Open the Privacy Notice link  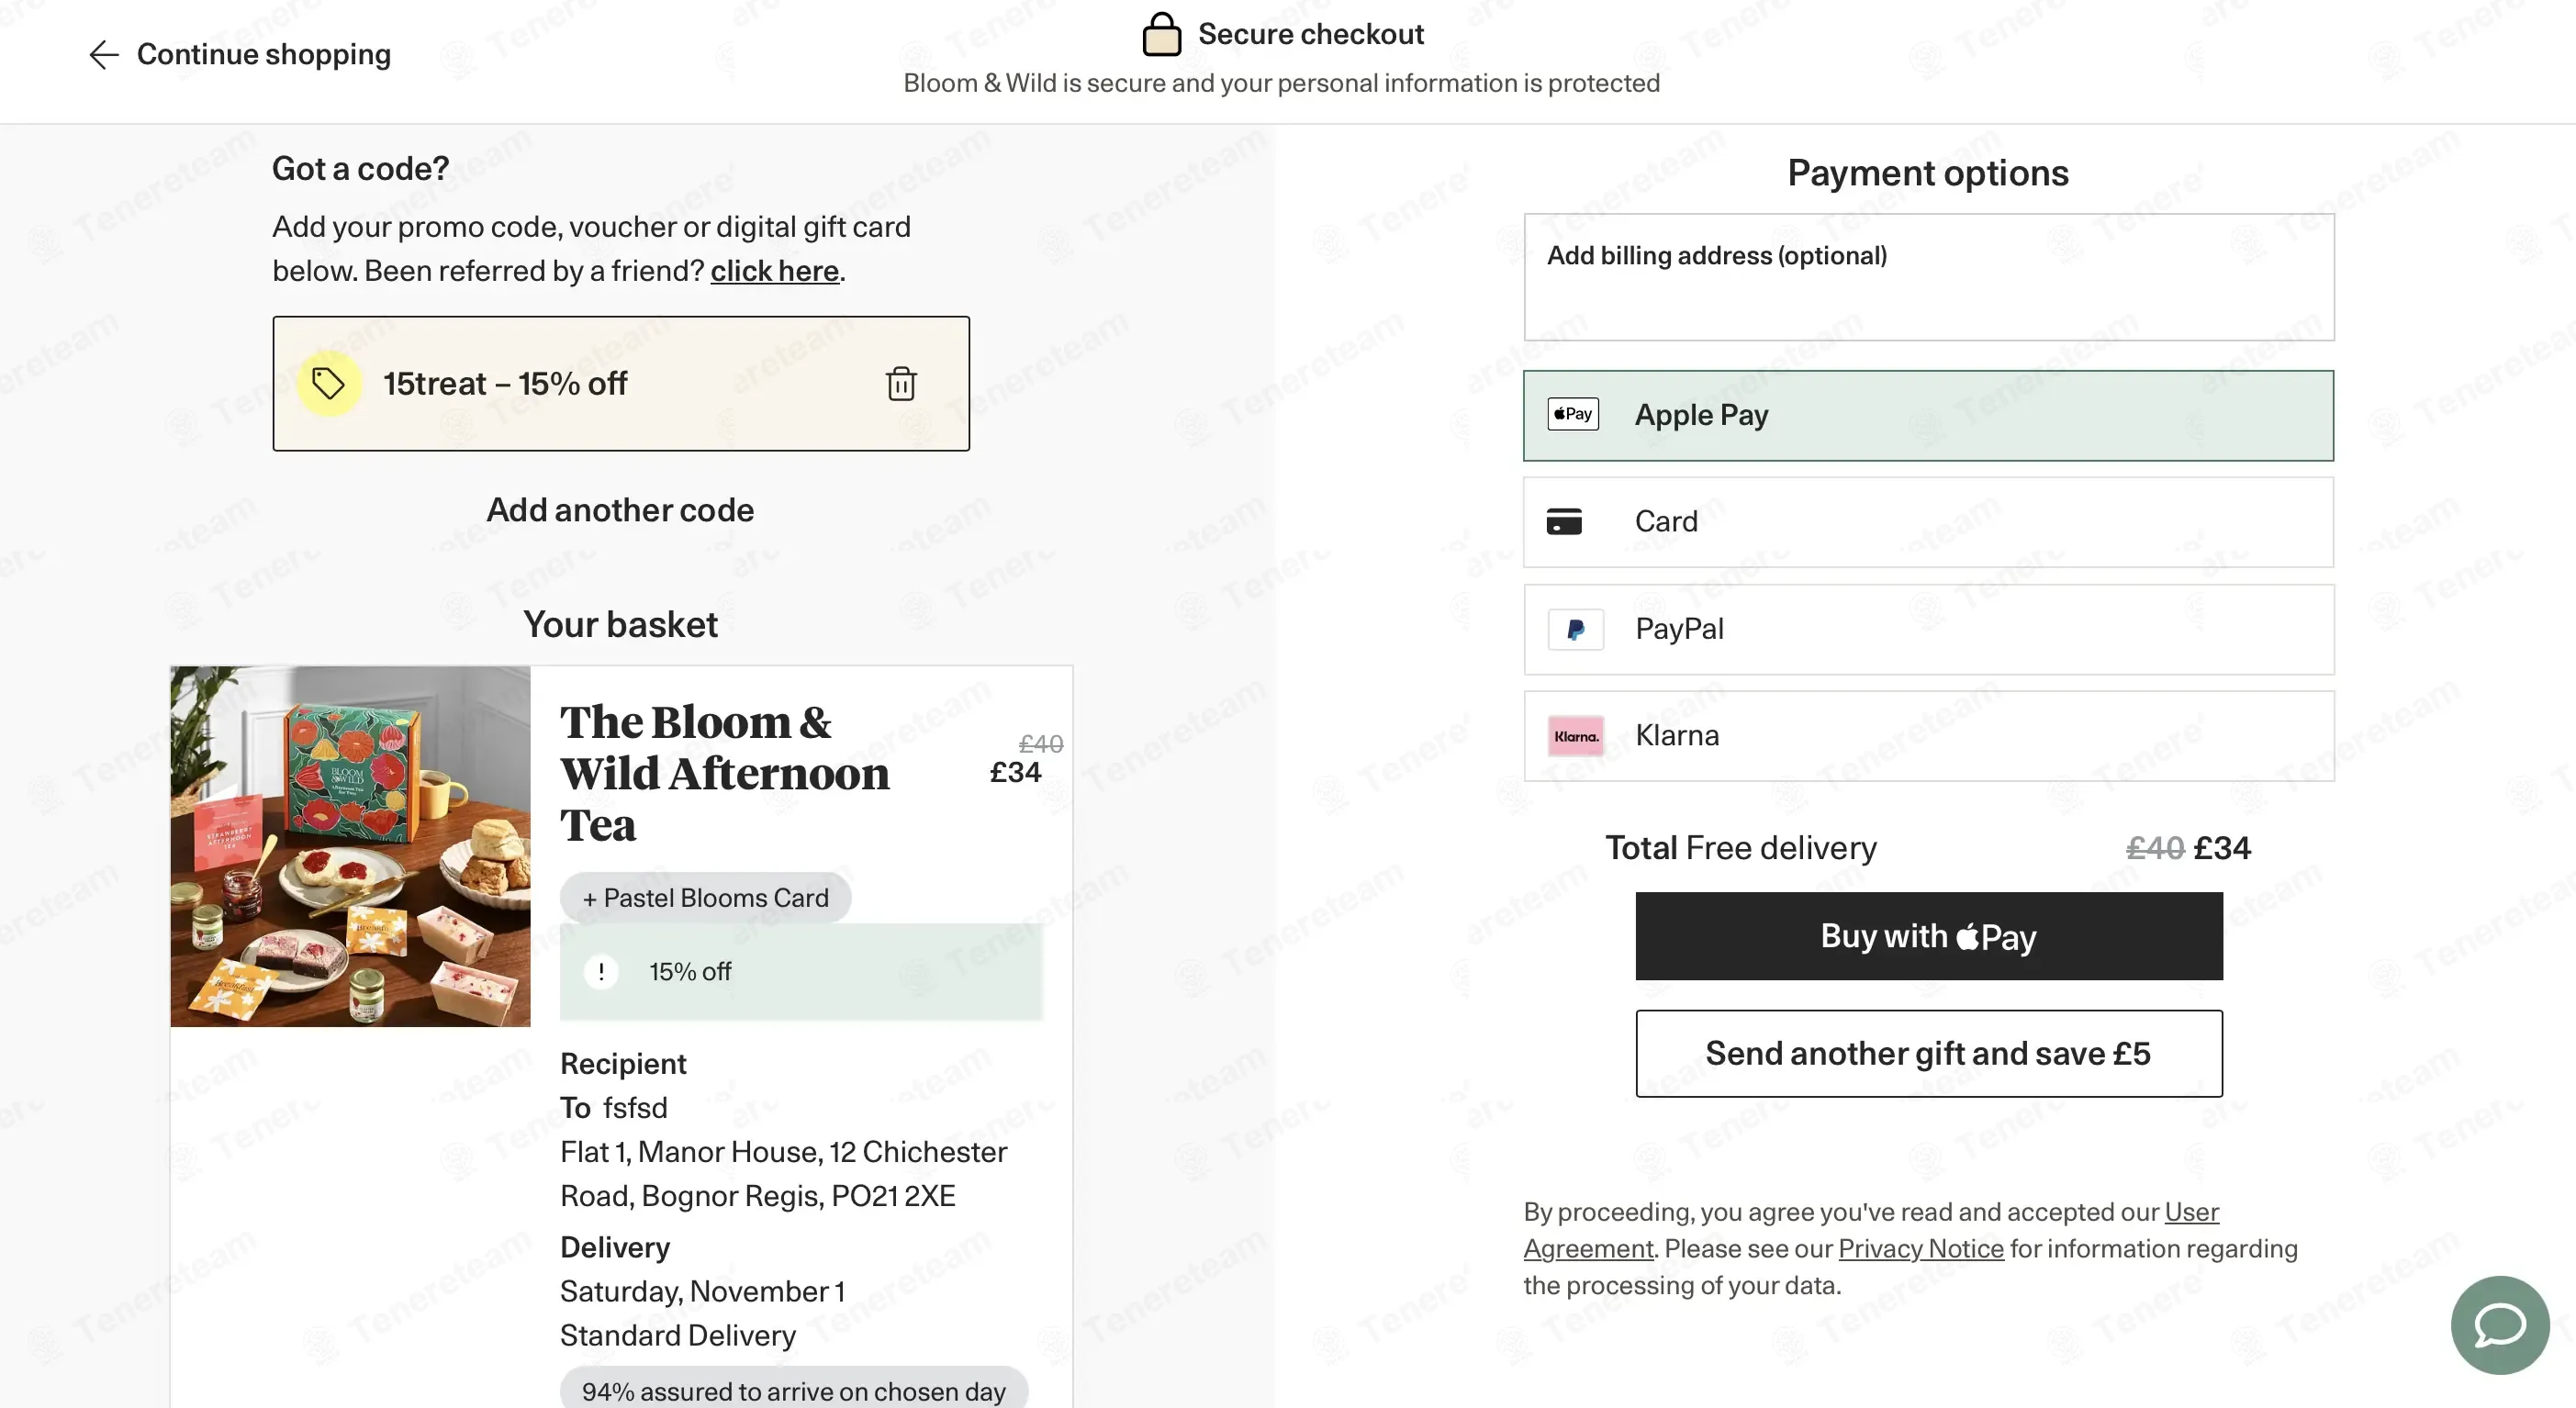click(x=1920, y=1248)
